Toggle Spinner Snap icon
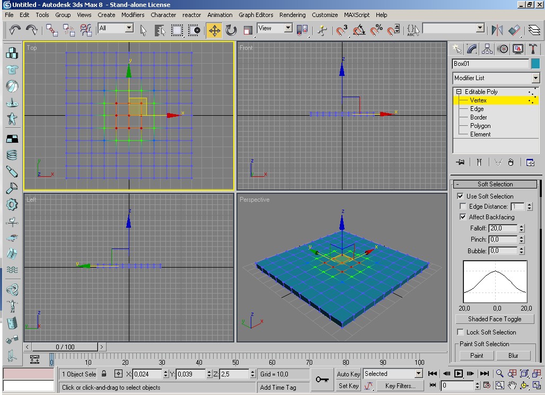This screenshot has width=545, height=395. (x=393, y=30)
